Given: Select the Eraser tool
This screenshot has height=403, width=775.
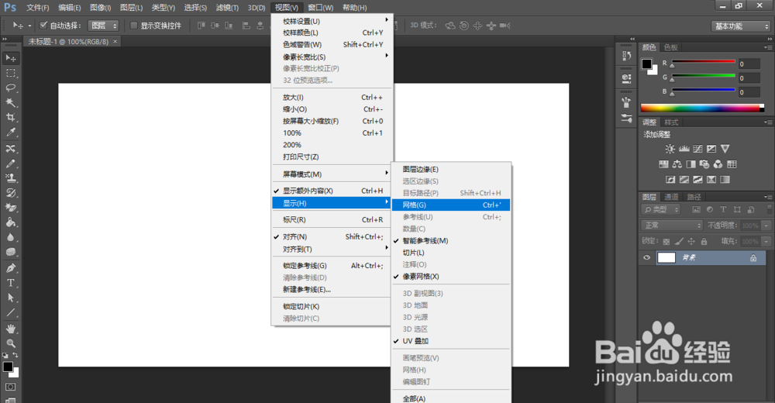Looking at the screenshot, I should point(10,208).
